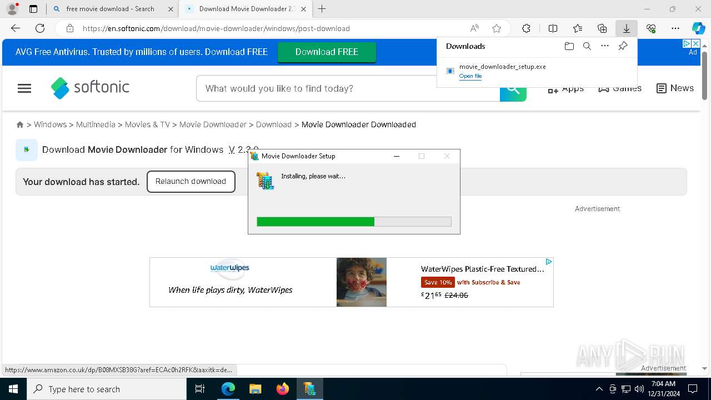The image size is (711, 400).
Task: Open Softonic hamburger menu
Action: tap(24, 88)
